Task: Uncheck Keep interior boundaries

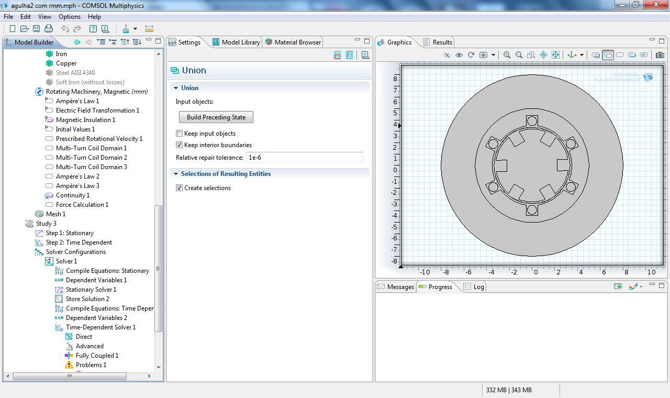Action: point(180,145)
